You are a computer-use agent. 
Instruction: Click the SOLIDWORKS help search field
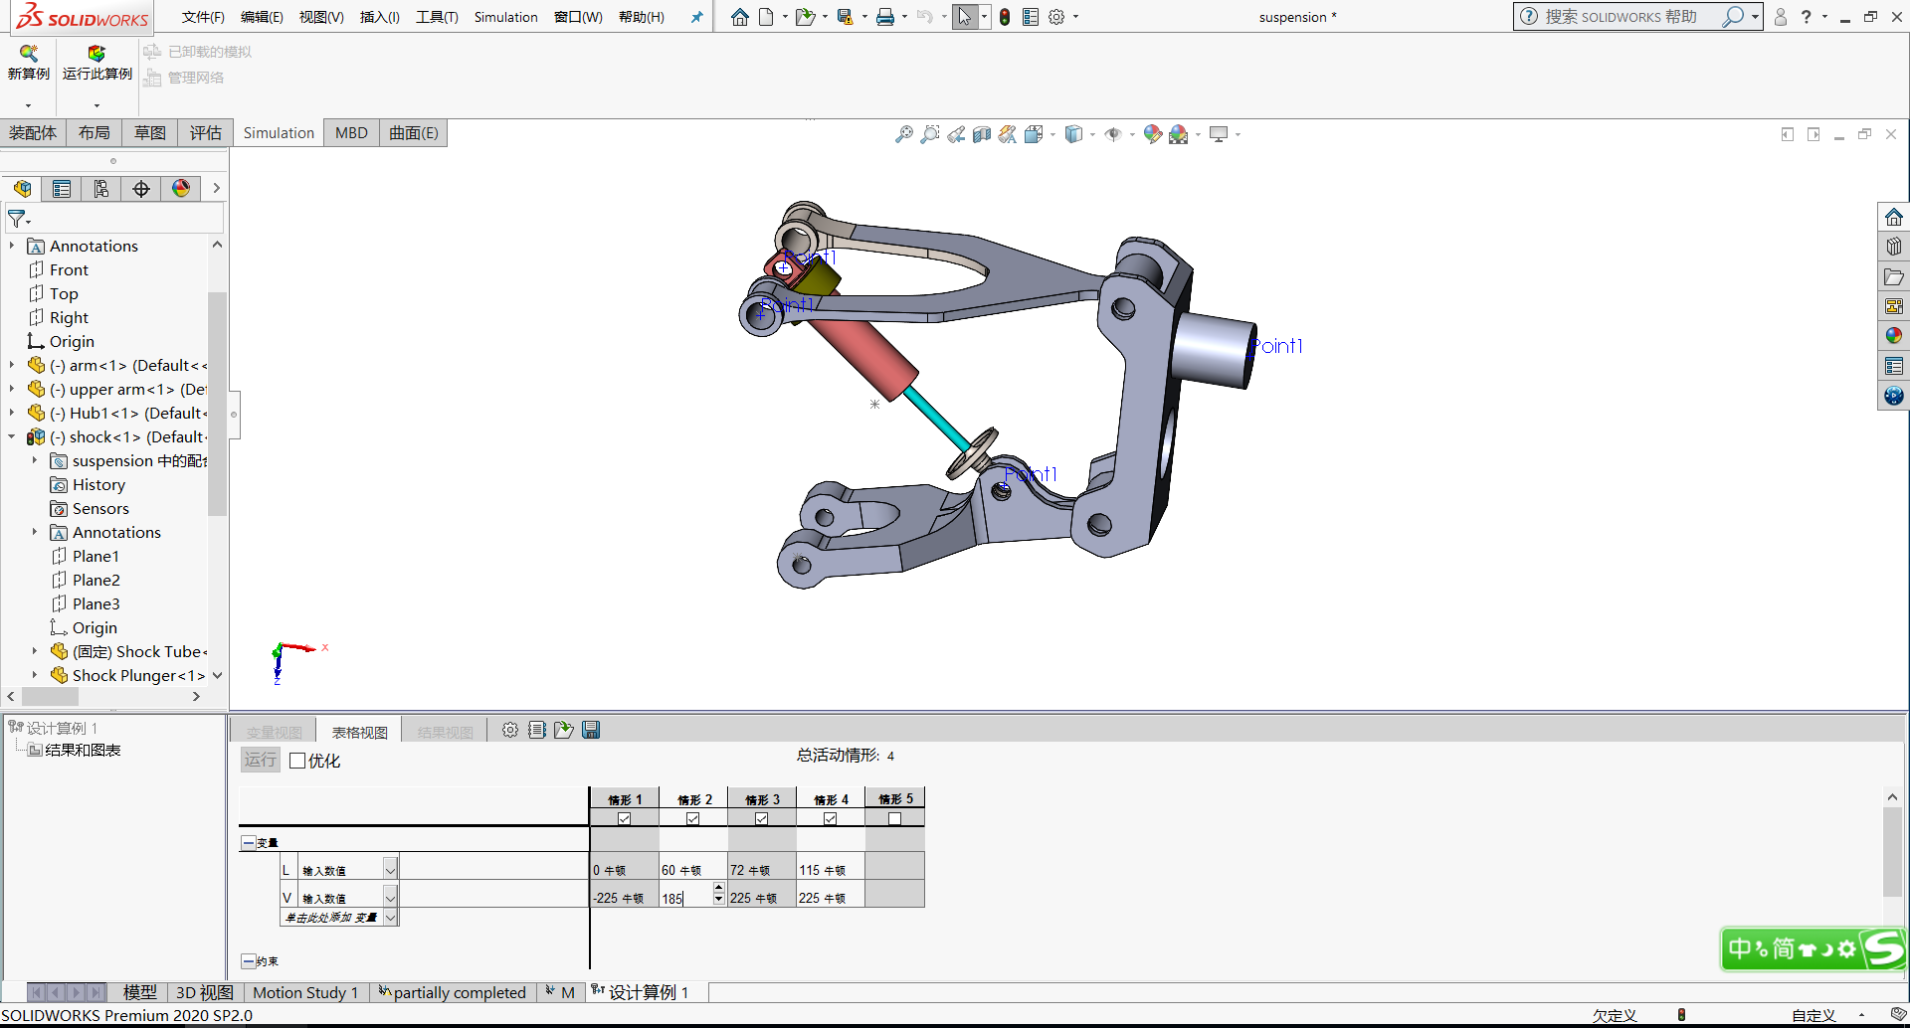(x=1622, y=17)
